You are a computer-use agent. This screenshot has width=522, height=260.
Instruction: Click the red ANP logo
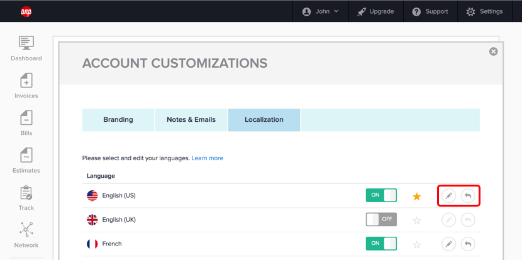tap(26, 12)
